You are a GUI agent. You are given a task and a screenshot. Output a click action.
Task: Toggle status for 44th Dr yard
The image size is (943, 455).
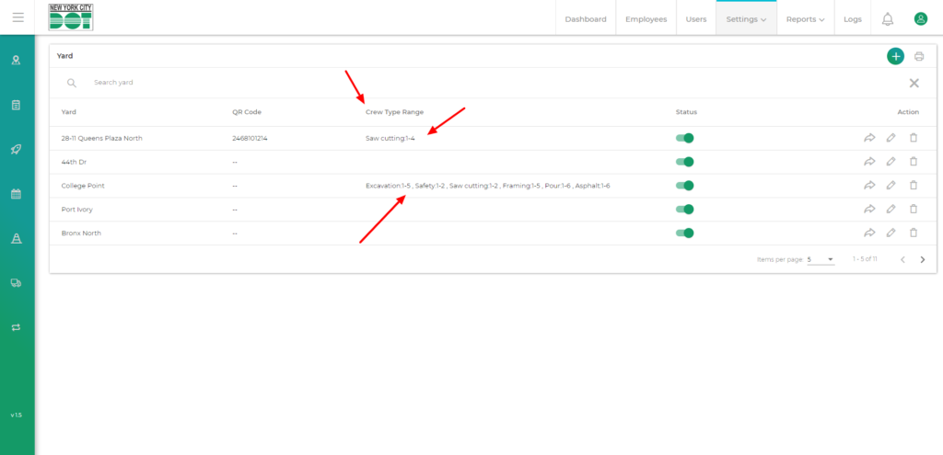point(684,162)
